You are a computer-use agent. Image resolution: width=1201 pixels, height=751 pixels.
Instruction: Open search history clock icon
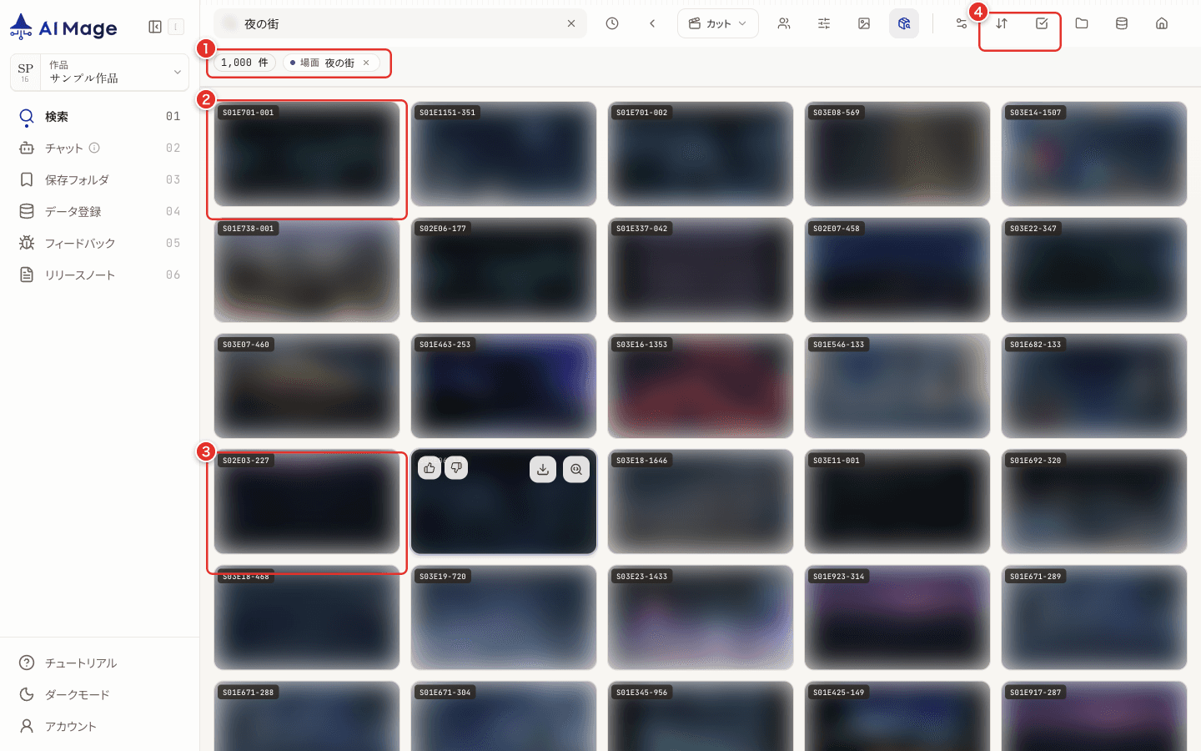(x=612, y=23)
